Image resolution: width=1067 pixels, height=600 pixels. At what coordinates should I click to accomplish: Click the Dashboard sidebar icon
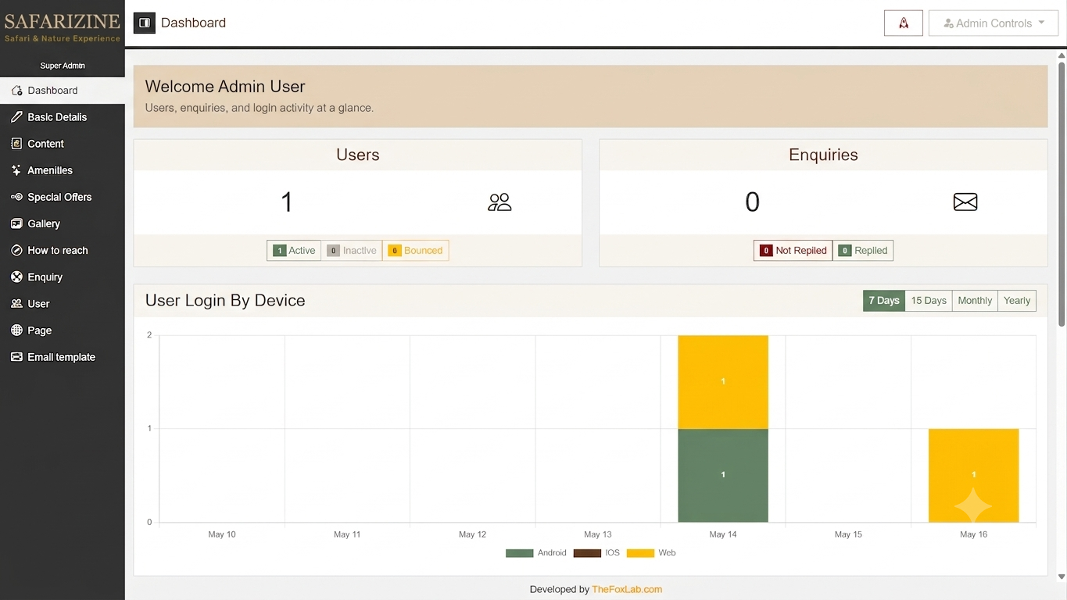pyautogui.click(x=16, y=91)
